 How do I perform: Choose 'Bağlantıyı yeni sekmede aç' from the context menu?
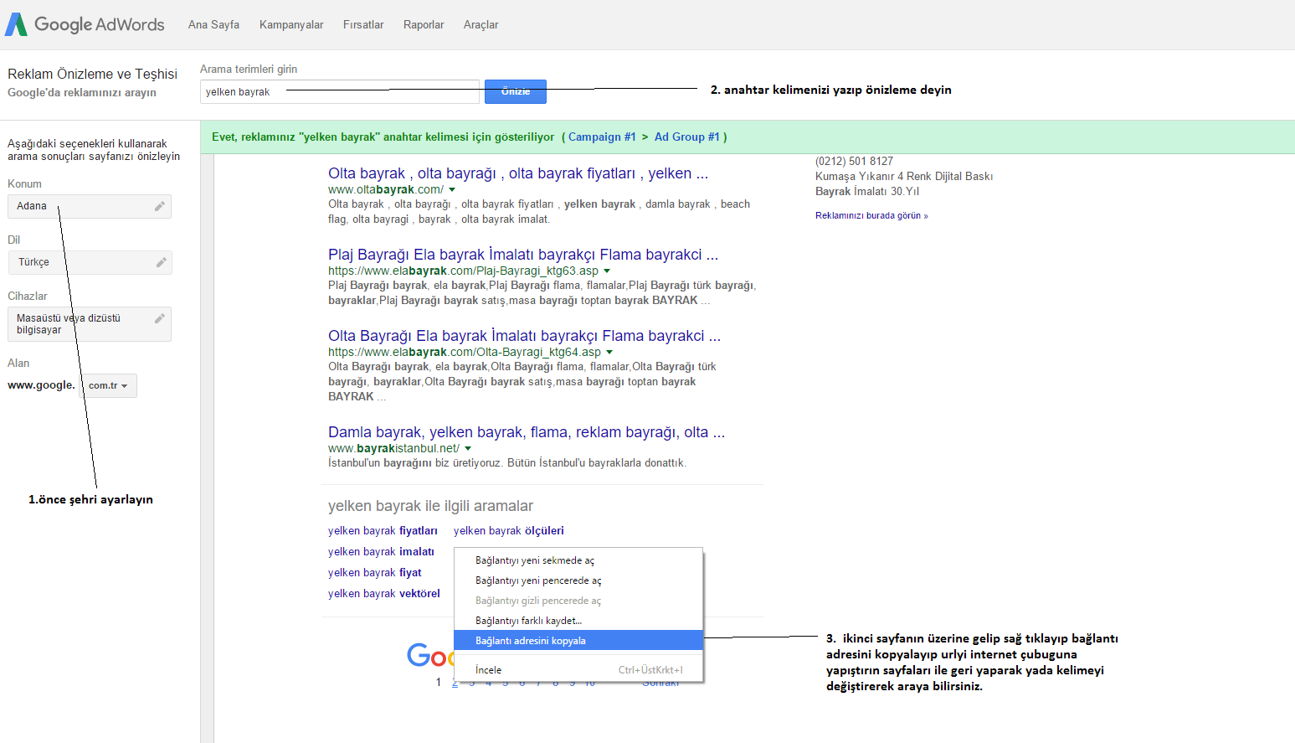[578, 560]
